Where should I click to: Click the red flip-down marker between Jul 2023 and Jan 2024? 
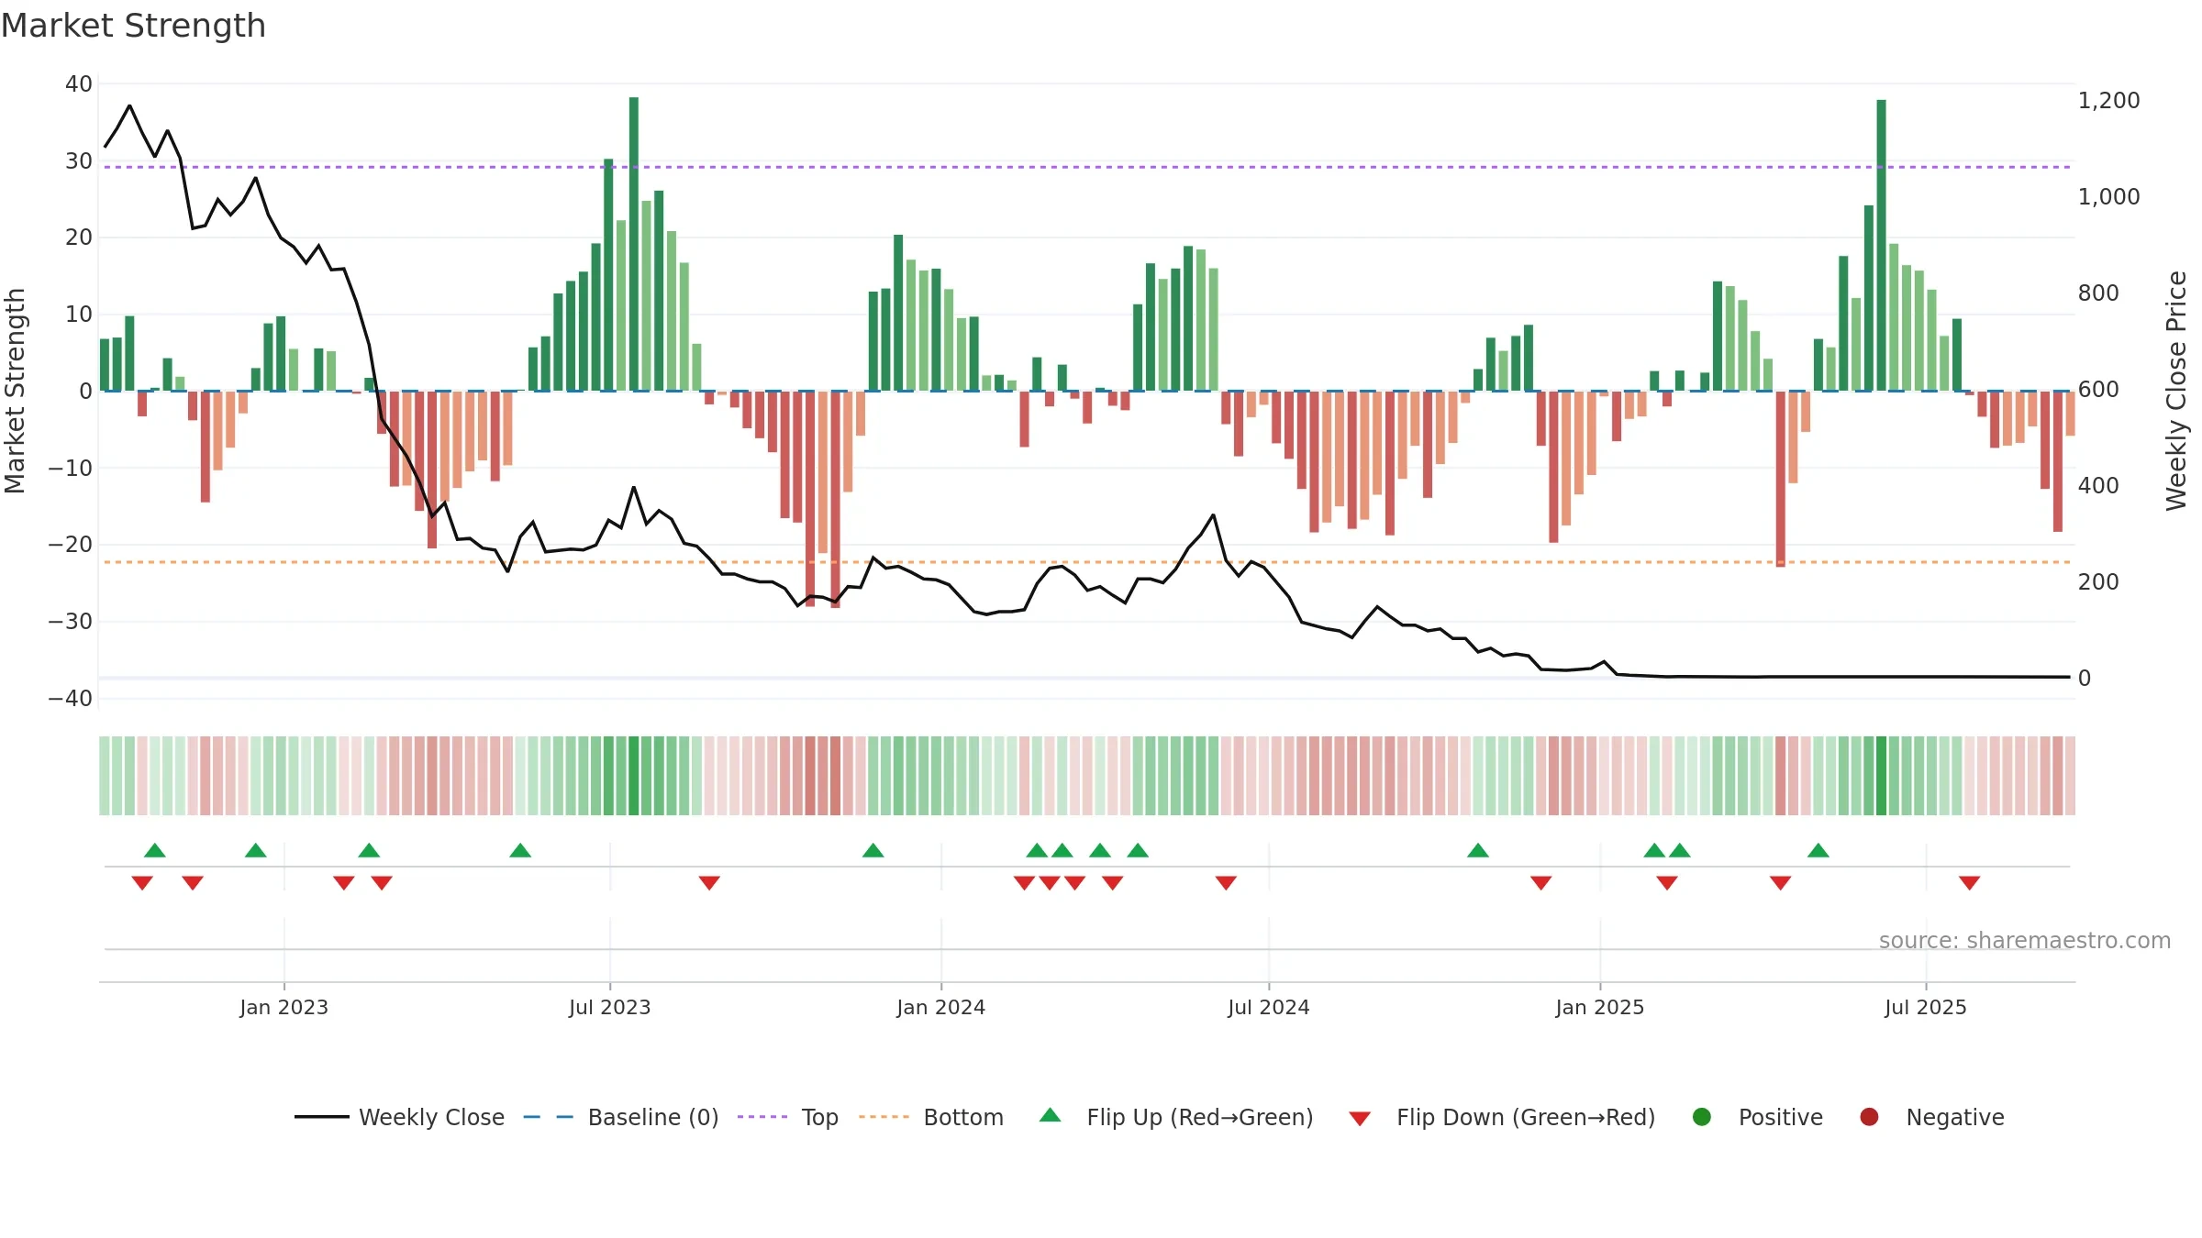[x=709, y=883]
